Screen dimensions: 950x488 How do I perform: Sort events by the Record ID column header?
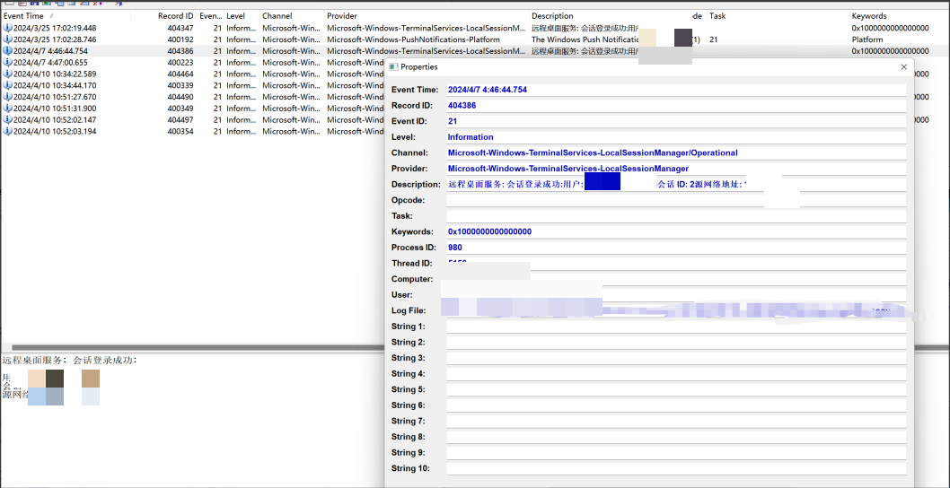pyautogui.click(x=175, y=16)
